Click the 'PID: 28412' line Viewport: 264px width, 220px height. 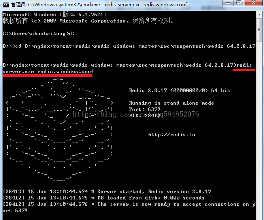[145, 116]
